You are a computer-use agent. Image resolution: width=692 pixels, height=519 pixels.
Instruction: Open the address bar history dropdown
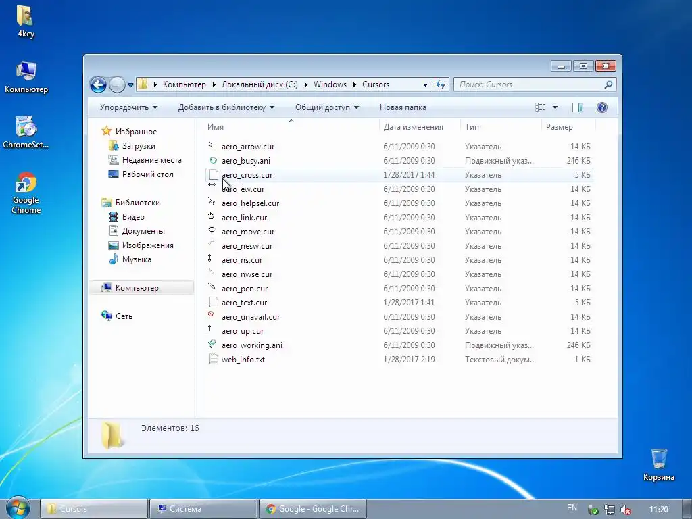[425, 84]
